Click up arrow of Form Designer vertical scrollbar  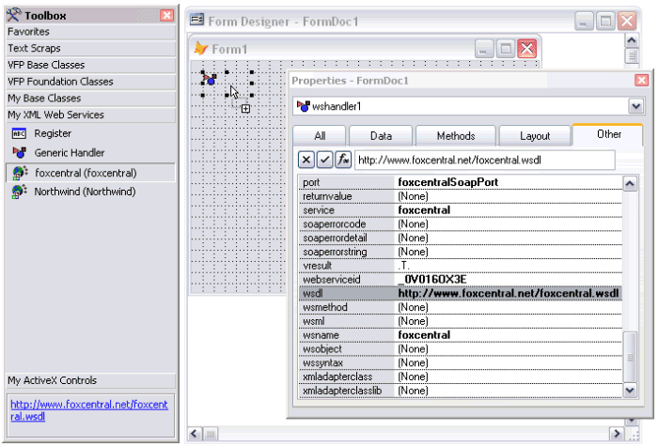(631, 40)
